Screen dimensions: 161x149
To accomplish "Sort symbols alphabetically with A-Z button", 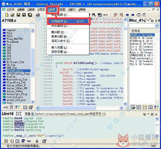I will [x=5, y=107].
